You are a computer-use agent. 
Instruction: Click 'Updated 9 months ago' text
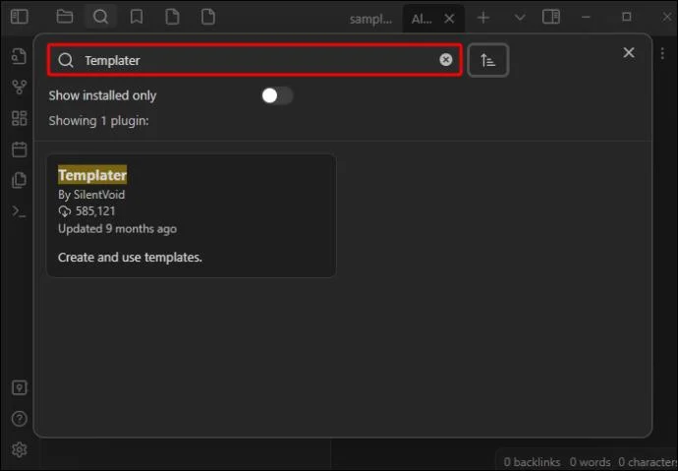pyautogui.click(x=117, y=229)
